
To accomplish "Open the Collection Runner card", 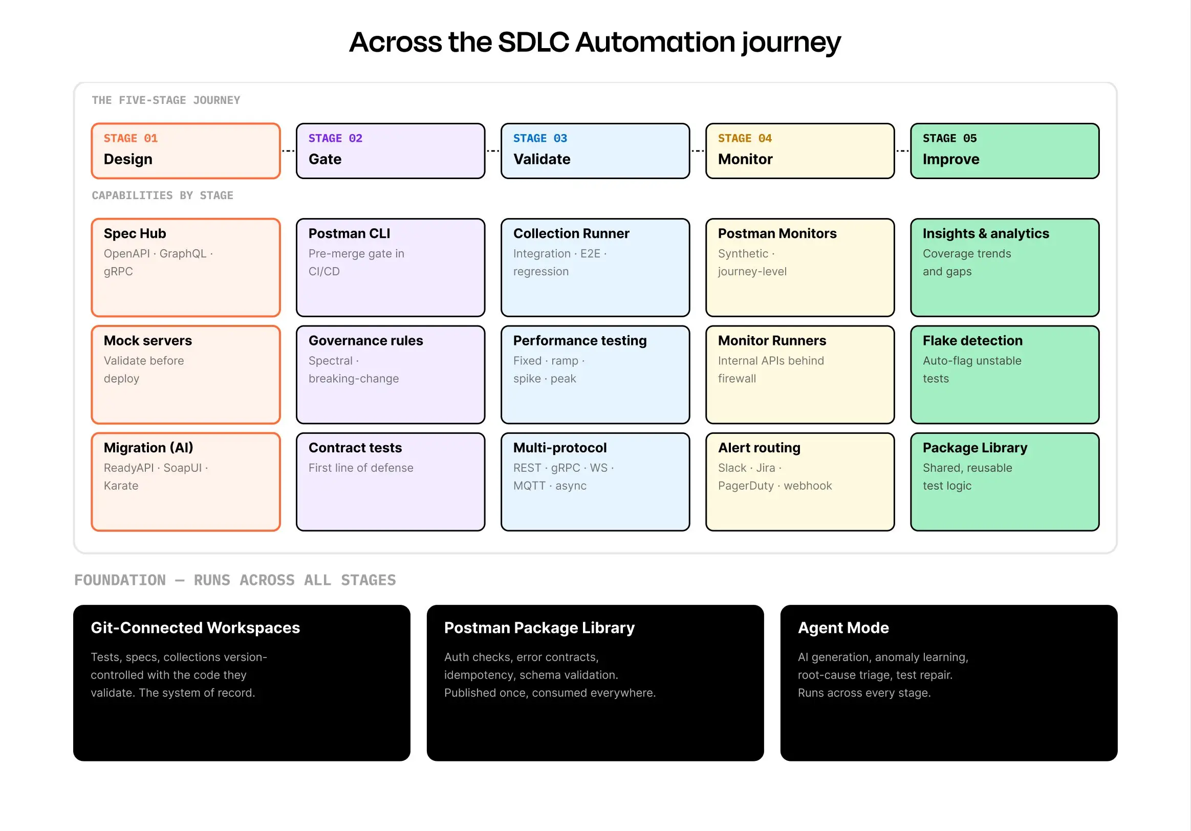I will pyautogui.click(x=596, y=268).
